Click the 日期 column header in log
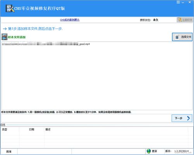 point(31,129)
